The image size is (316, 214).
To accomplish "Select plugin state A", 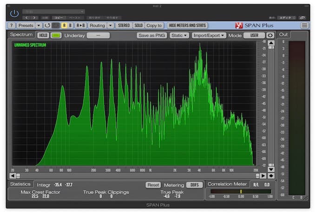I will 64,26.
